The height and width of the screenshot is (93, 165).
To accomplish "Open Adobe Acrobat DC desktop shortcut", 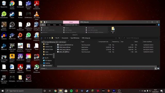I will 37,5.
